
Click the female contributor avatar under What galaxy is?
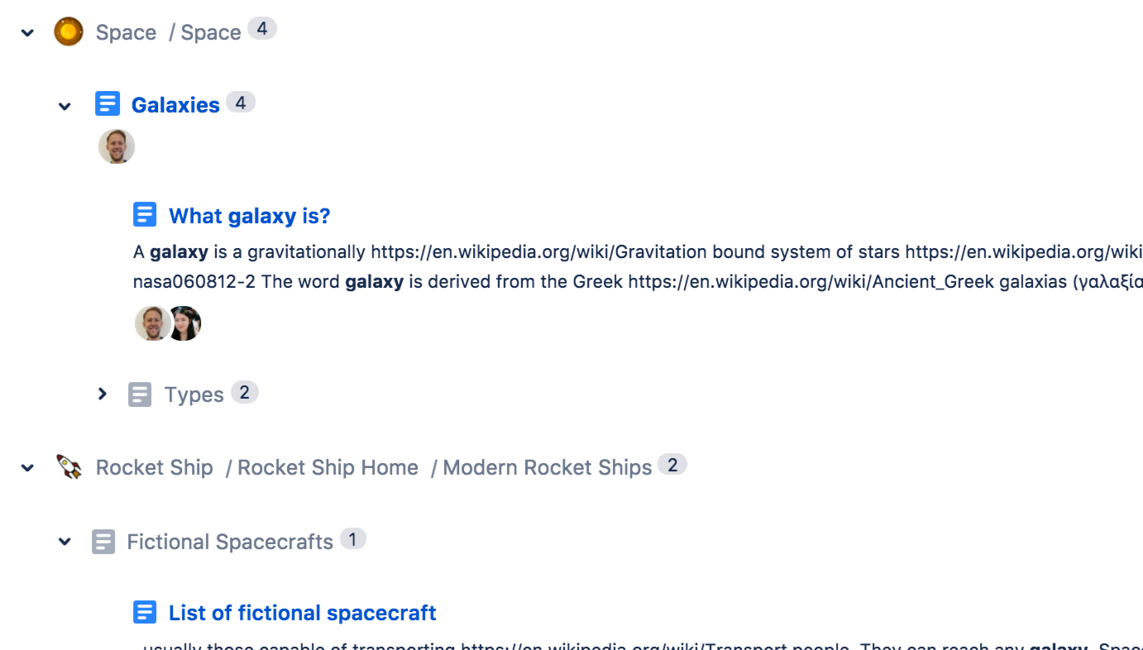tap(184, 323)
